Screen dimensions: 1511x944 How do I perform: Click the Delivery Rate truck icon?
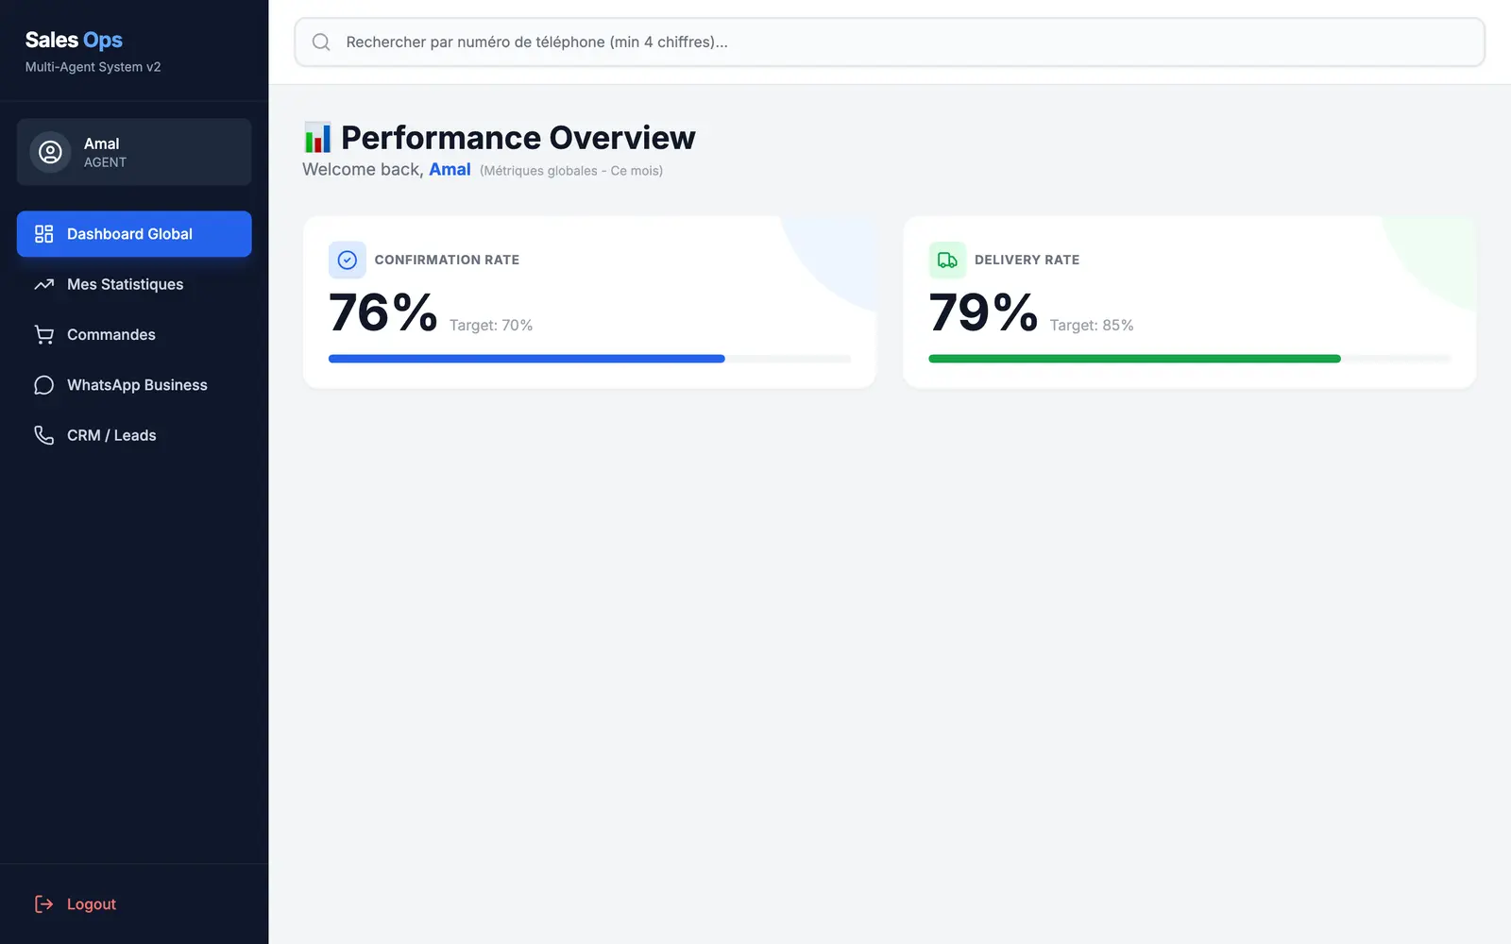947,260
